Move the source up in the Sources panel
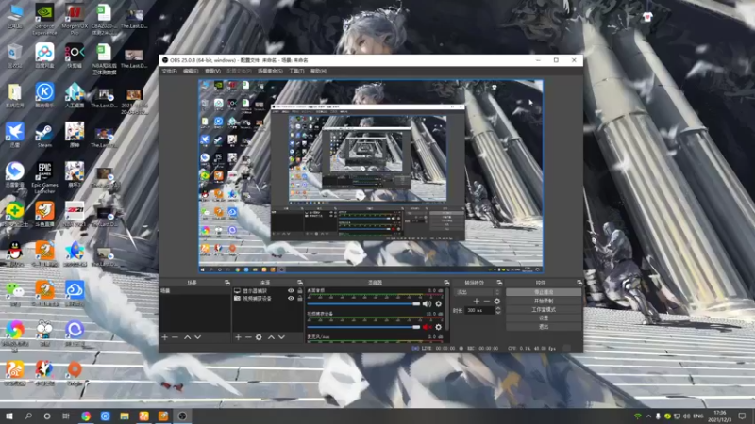The height and width of the screenshot is (424, 755). (271, 337)
